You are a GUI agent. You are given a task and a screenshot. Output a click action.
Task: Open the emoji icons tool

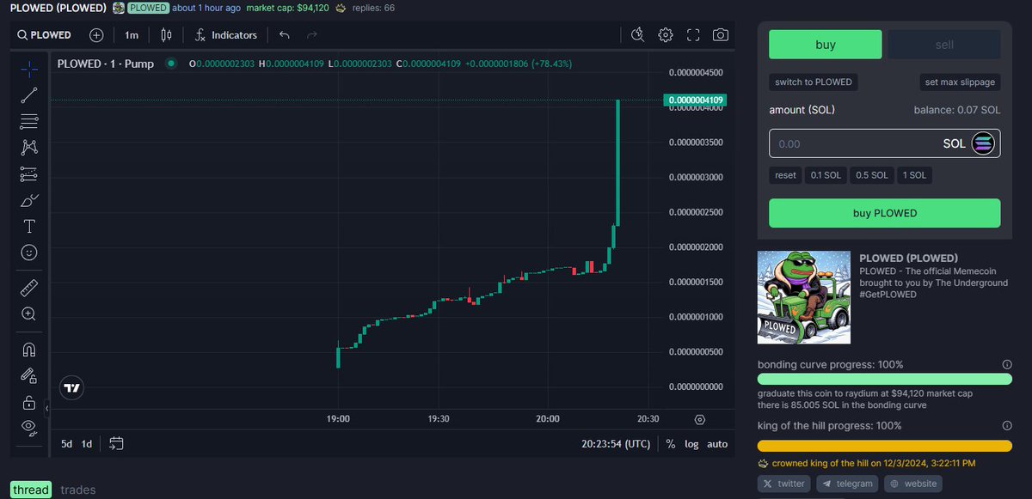click(28, 253)
